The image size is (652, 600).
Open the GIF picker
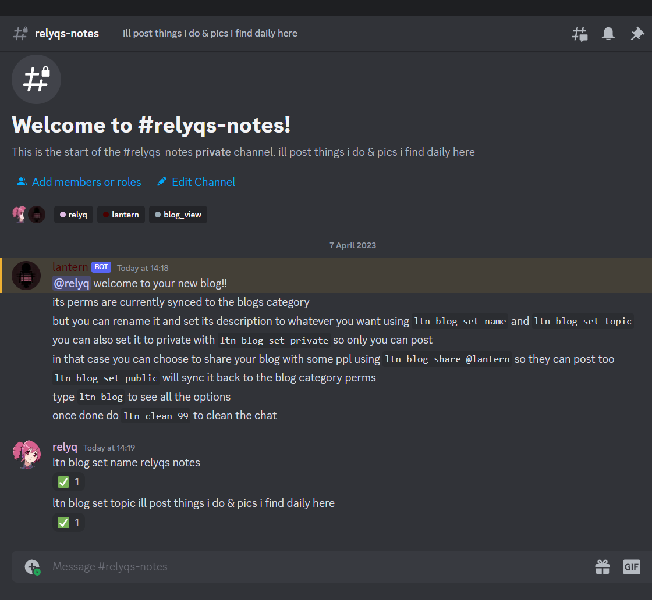(x=631, y=566)
